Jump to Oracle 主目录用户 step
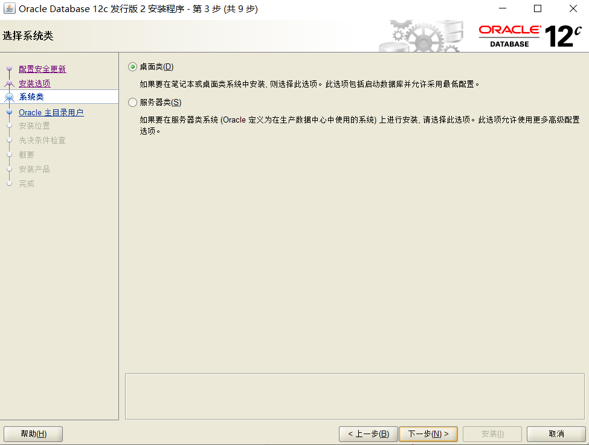The image size is (589, 445). [51, 113]
